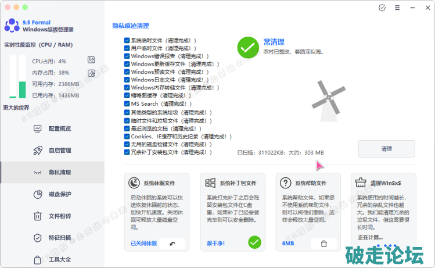Switch to 磁盘保护 section
435x268 pixels.
pos(59,194)
